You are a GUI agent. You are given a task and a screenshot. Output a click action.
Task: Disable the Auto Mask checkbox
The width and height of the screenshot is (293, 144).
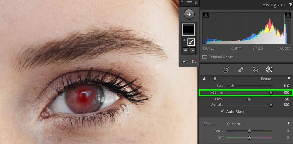(222, 111)
